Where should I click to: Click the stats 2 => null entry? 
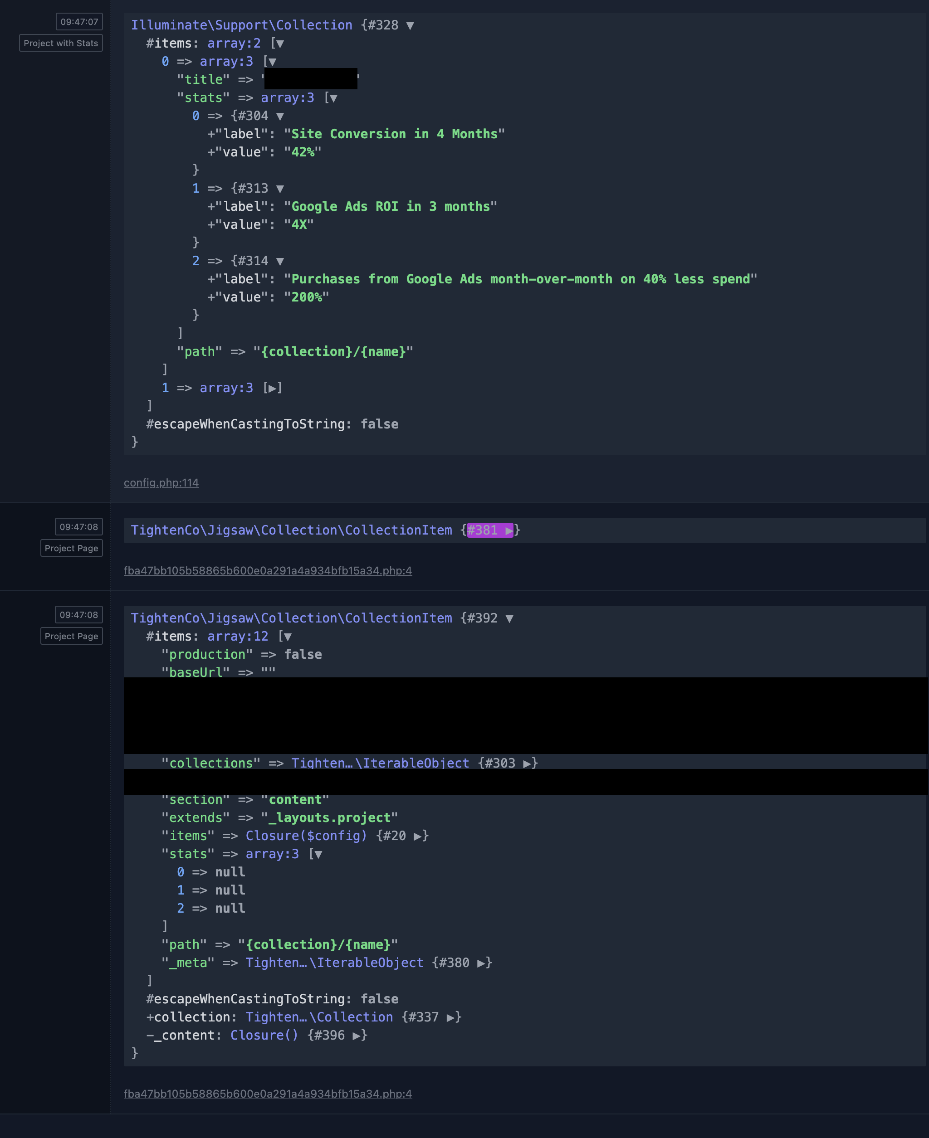tap(211, 909)
